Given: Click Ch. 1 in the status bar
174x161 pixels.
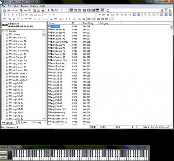Looking at the screenshot, I should [x=146, y=127].
